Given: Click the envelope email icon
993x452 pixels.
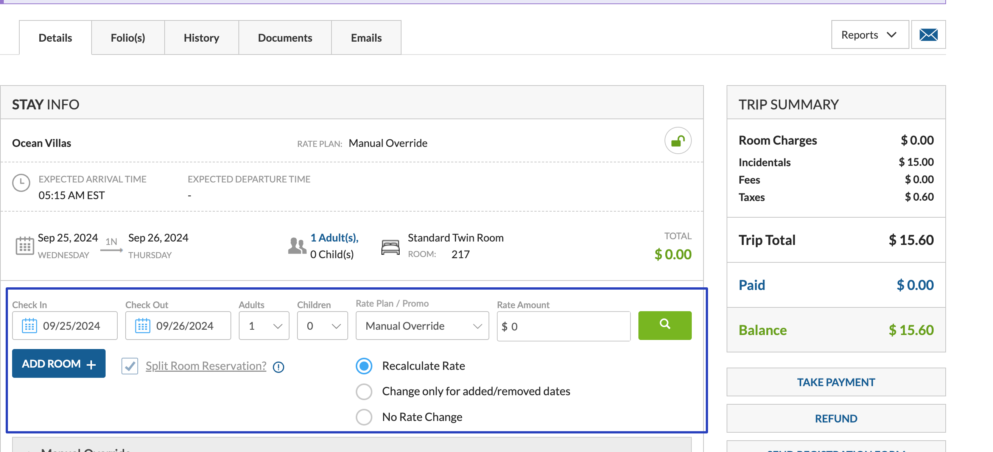Looking at the screenshot, I should click(x=928, y=35).
